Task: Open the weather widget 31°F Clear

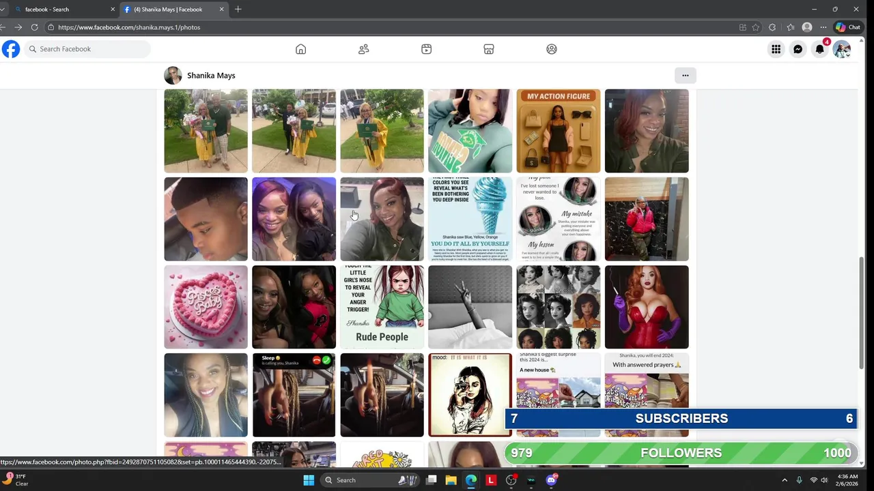Action: point(16,480)
